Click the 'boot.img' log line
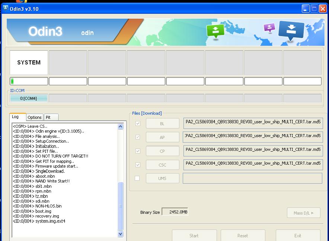This screenshot has height=241, width=329. click(32, 211)
